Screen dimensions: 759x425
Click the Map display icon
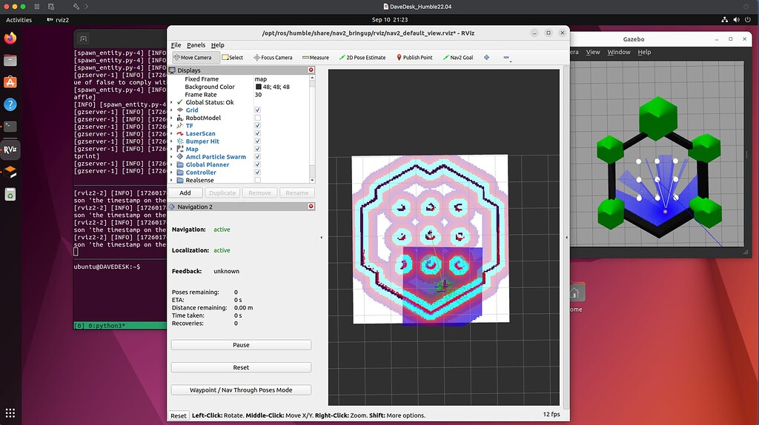pyautogui.click(x=180, y=149)
